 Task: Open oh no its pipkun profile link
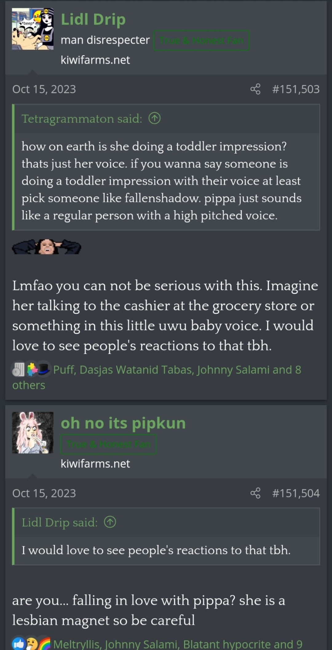[123, 423]
